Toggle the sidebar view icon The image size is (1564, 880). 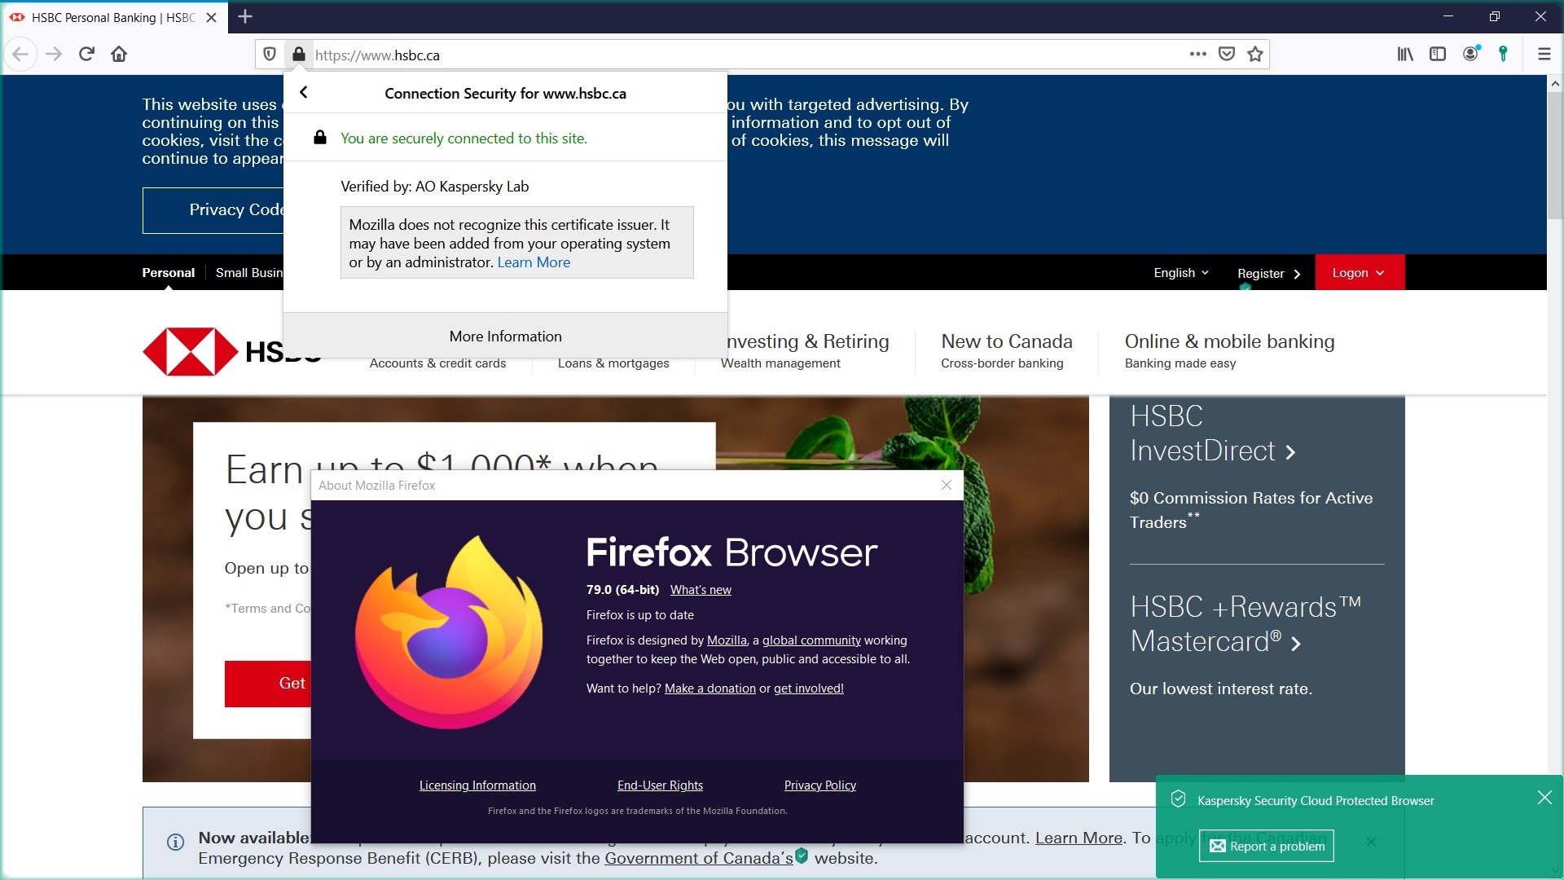click(1438, 55)
